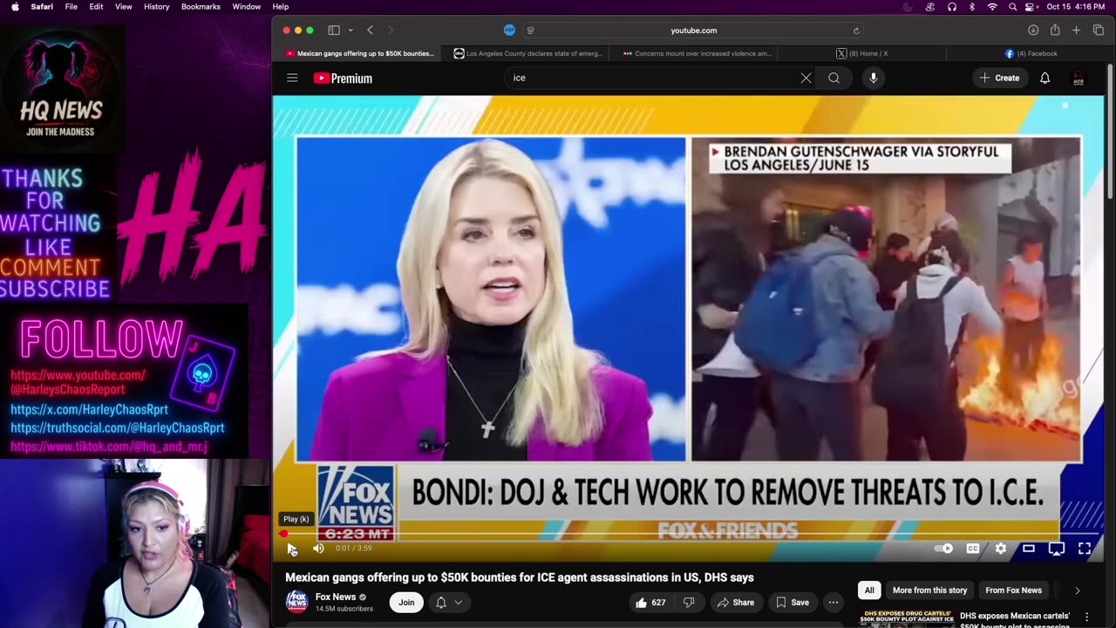Go forward in Safari
The height and width of the screenshot is (628, 1116).
click(x=390, y=30)
